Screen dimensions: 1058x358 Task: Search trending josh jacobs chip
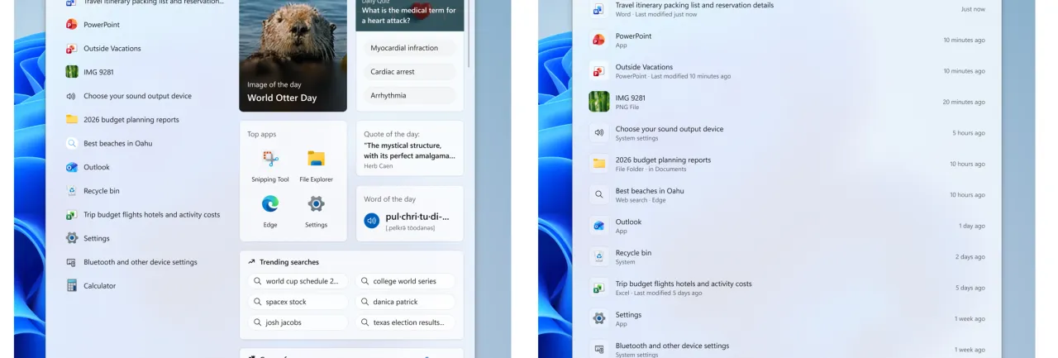click(298, 322)
